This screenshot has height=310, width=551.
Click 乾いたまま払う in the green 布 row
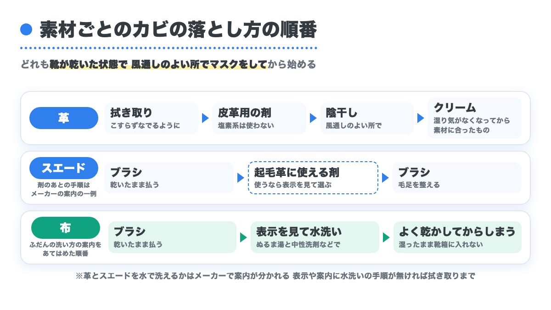(138, 245)
